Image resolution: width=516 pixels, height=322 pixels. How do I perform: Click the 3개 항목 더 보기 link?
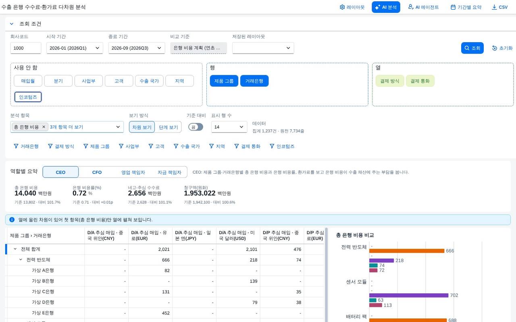[67, 127]
